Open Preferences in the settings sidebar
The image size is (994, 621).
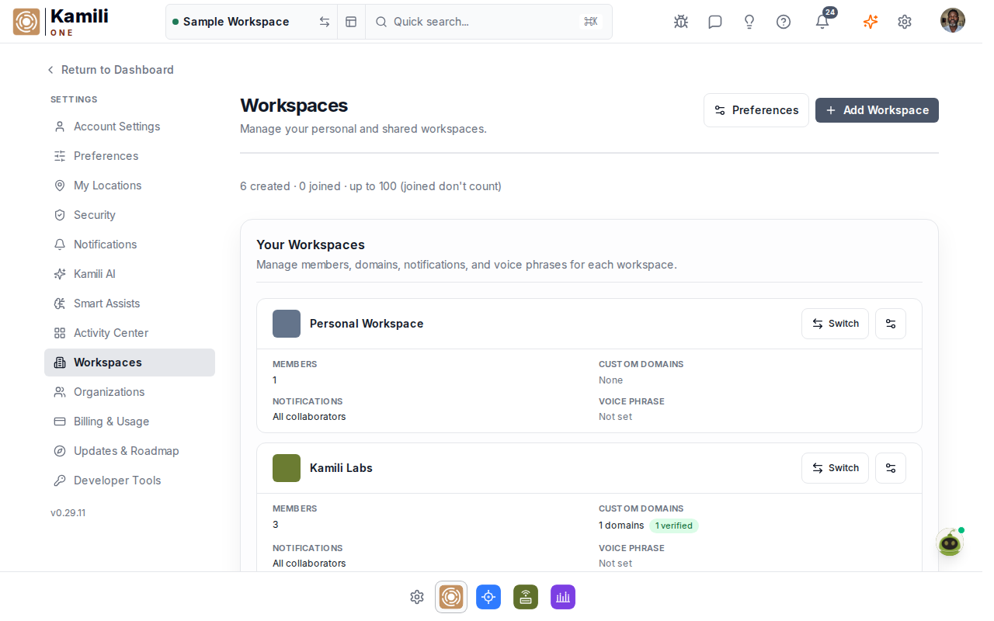click(x=130, y=156)
